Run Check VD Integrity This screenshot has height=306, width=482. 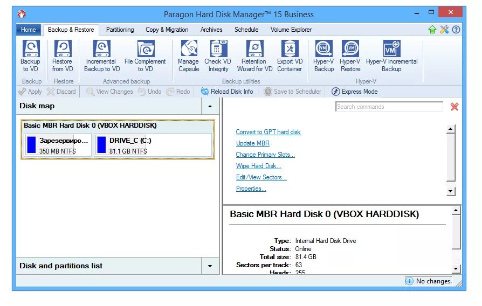[x=218, y=56]
